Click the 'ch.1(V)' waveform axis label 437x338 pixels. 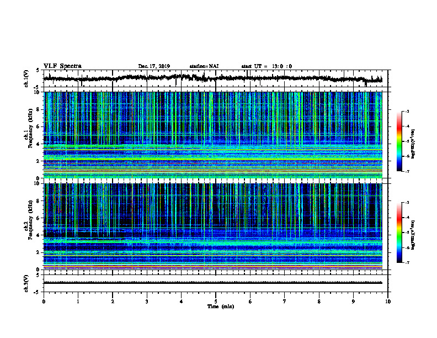(x=26, y=78)
